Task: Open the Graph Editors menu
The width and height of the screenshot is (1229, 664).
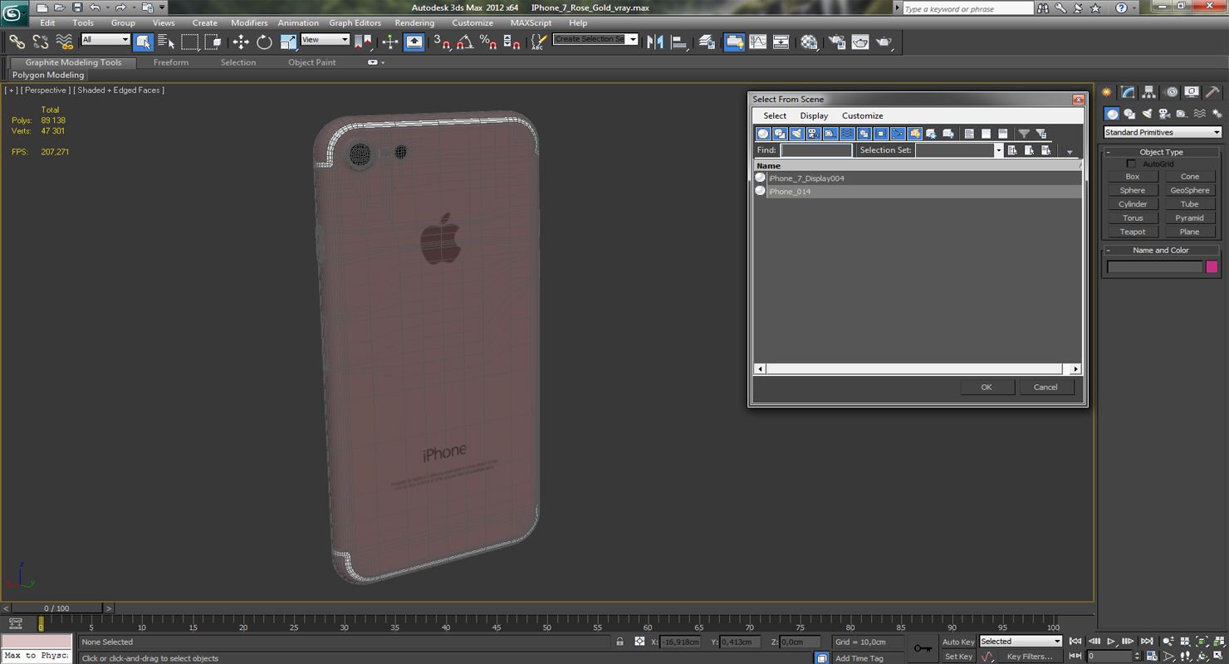Action: 355,23
